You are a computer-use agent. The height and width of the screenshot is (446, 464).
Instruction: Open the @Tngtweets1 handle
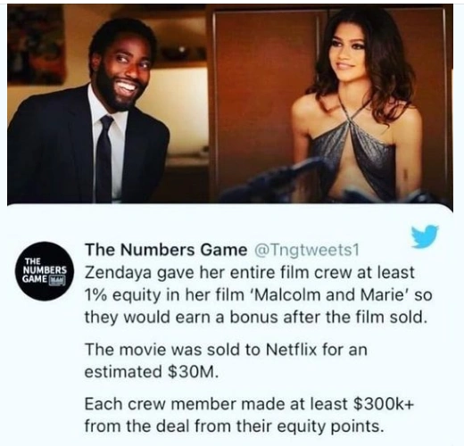[306, 250]
